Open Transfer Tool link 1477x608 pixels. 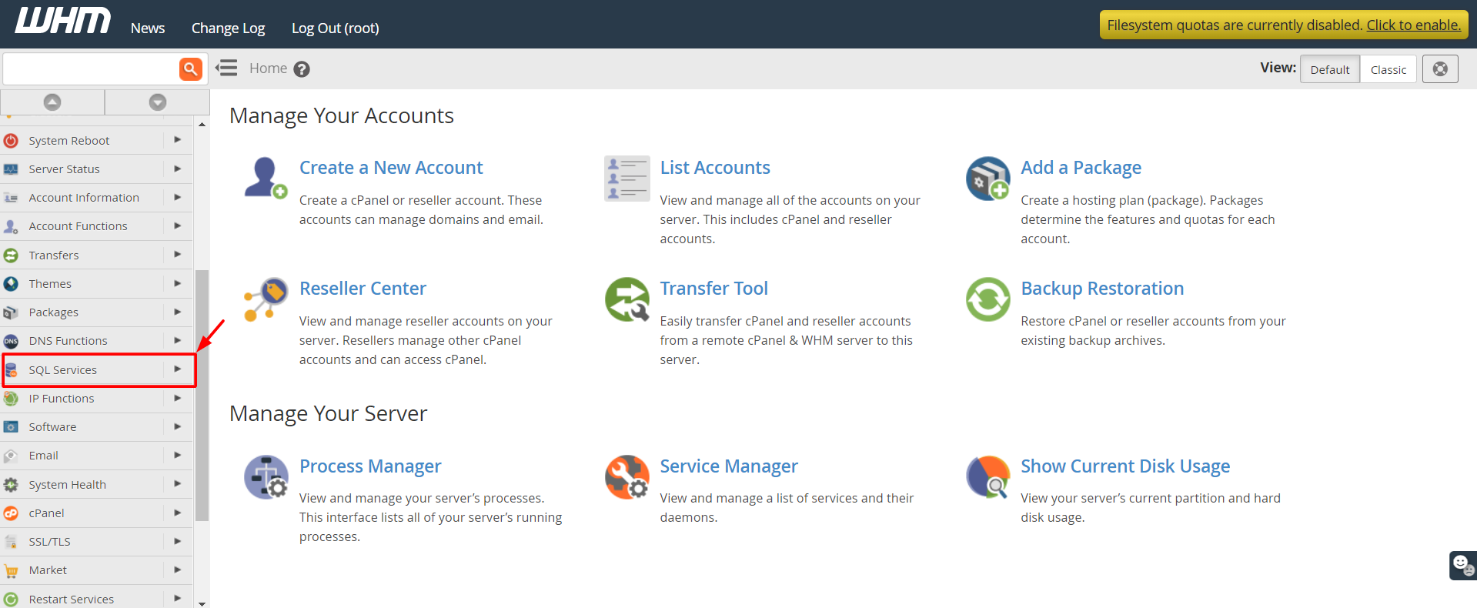pos(713,289)
